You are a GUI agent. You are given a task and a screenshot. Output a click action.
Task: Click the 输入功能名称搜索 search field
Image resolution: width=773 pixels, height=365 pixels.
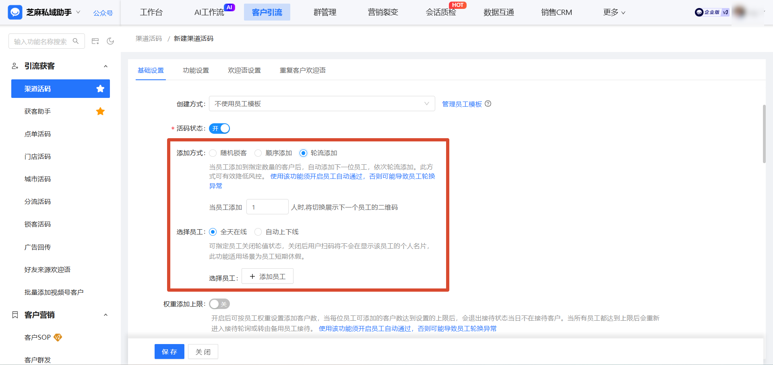47,41
